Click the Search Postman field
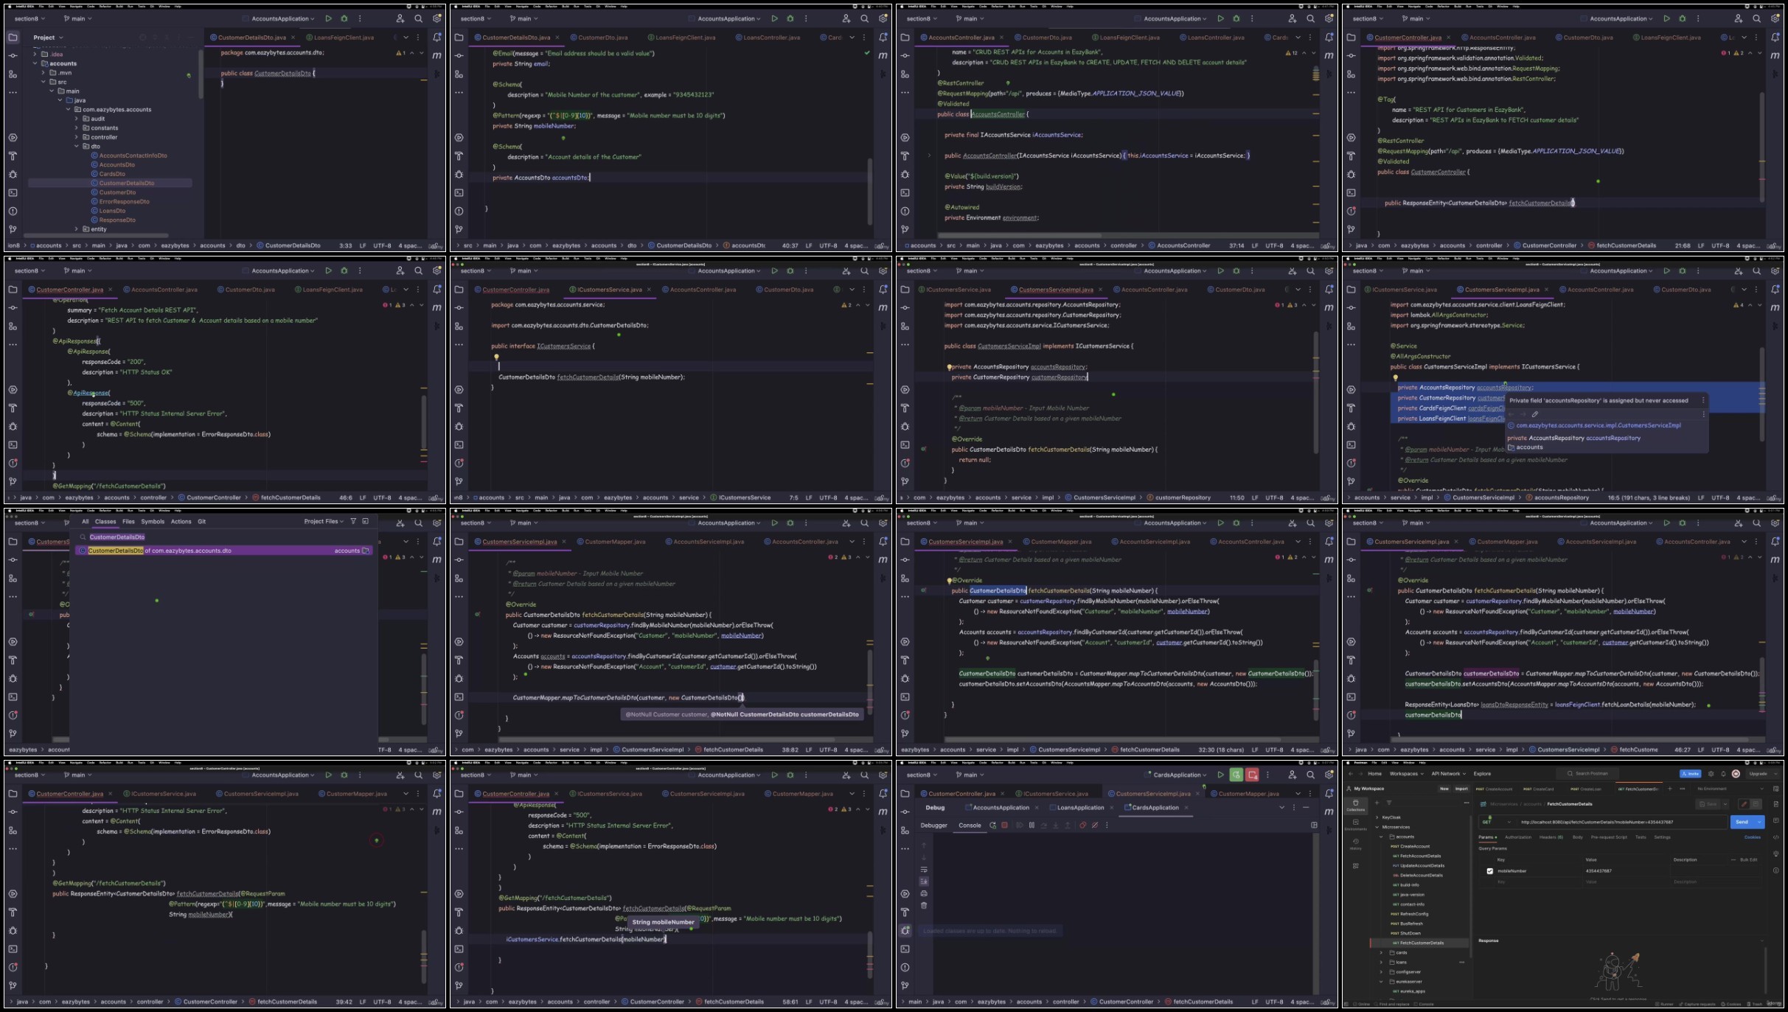Image resolution: width=1788 pixels, height=1012 pixels. (x=1587, y=773)
